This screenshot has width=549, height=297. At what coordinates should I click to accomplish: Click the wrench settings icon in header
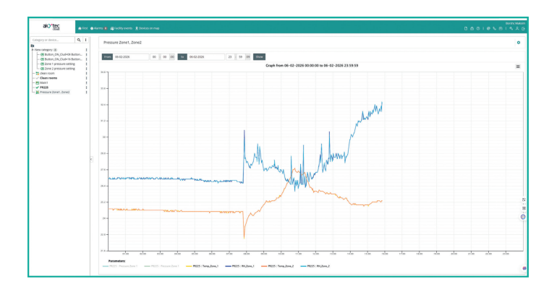pos(511,29)
